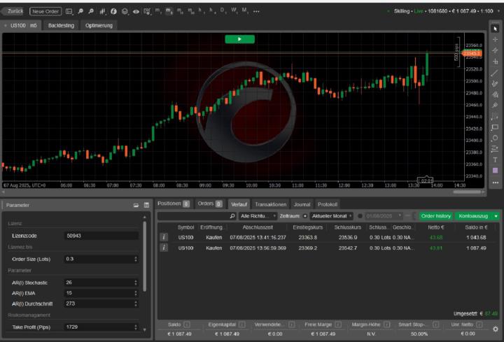Open the chart layout icon in toolbar

pos(69,11)
